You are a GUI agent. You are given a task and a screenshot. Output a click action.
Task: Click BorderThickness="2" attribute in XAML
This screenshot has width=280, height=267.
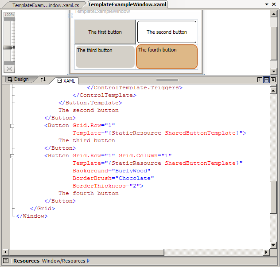coord(106,186)
